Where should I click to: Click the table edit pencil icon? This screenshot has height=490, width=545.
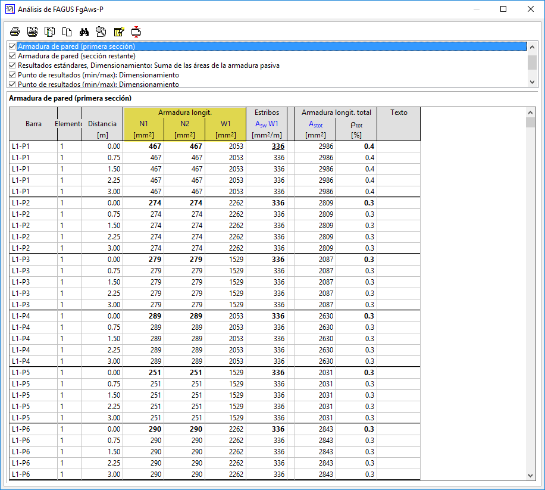tap(119, 32)
